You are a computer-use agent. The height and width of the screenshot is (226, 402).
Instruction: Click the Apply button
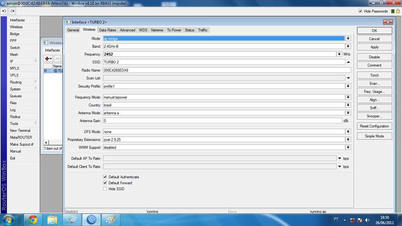click(x=374, y=47)
